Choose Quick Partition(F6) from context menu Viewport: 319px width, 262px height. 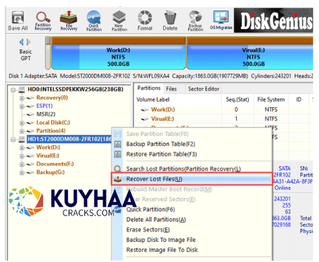pyautogui.click(x=150, y=209)
